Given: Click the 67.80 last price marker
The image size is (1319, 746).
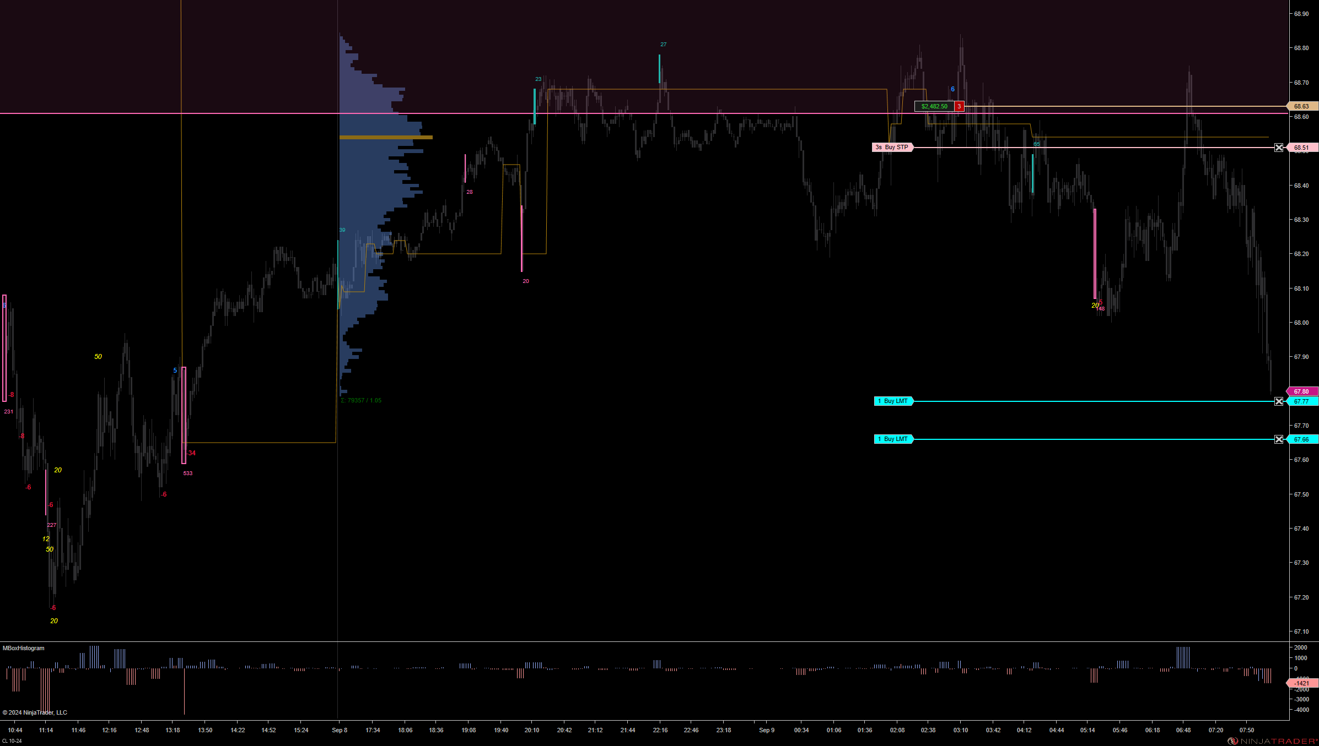Looking at the screenshot, I should coord(1302,391).
